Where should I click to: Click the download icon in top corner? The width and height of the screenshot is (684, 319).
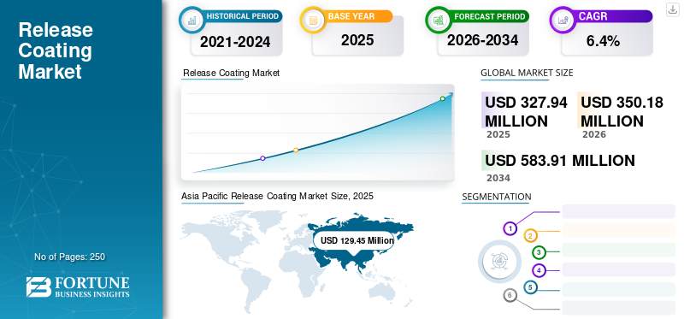tap(672, 9)
